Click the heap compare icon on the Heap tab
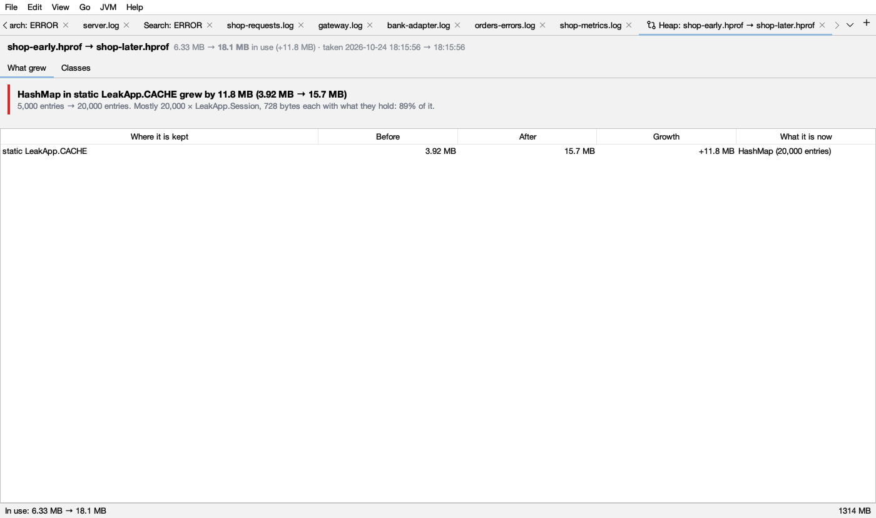 (651, 25)
